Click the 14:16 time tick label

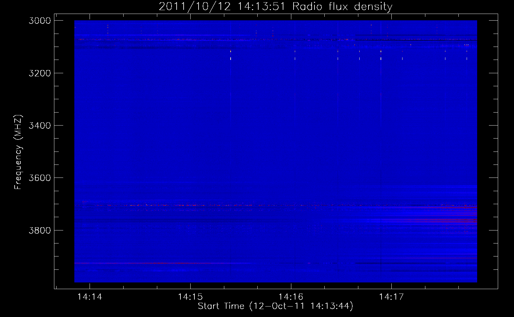pyautogui.click(x=291, y=297)
